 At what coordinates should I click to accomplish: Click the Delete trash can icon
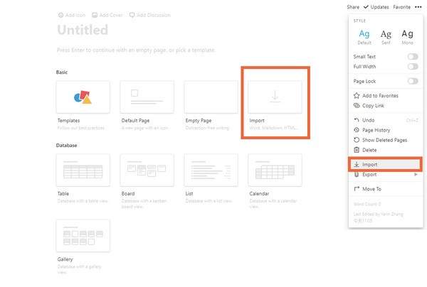click(x=357, y=150)
